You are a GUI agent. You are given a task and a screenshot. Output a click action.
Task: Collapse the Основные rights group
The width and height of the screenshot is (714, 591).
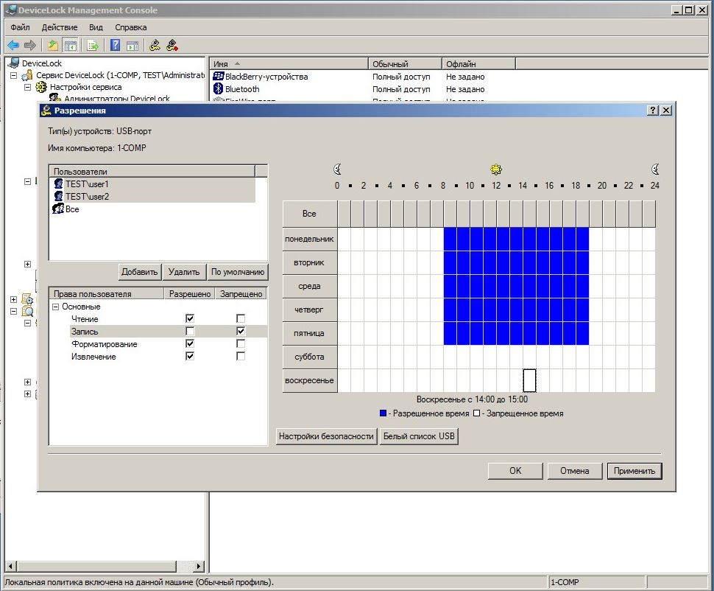[56, 307]
